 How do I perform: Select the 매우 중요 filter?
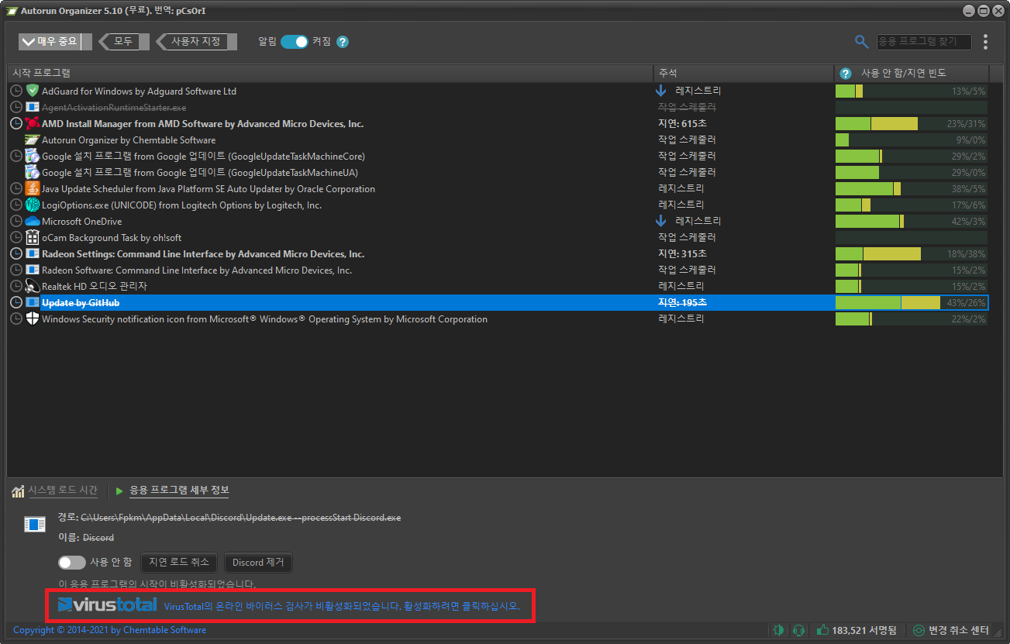(x=55, y=41)
